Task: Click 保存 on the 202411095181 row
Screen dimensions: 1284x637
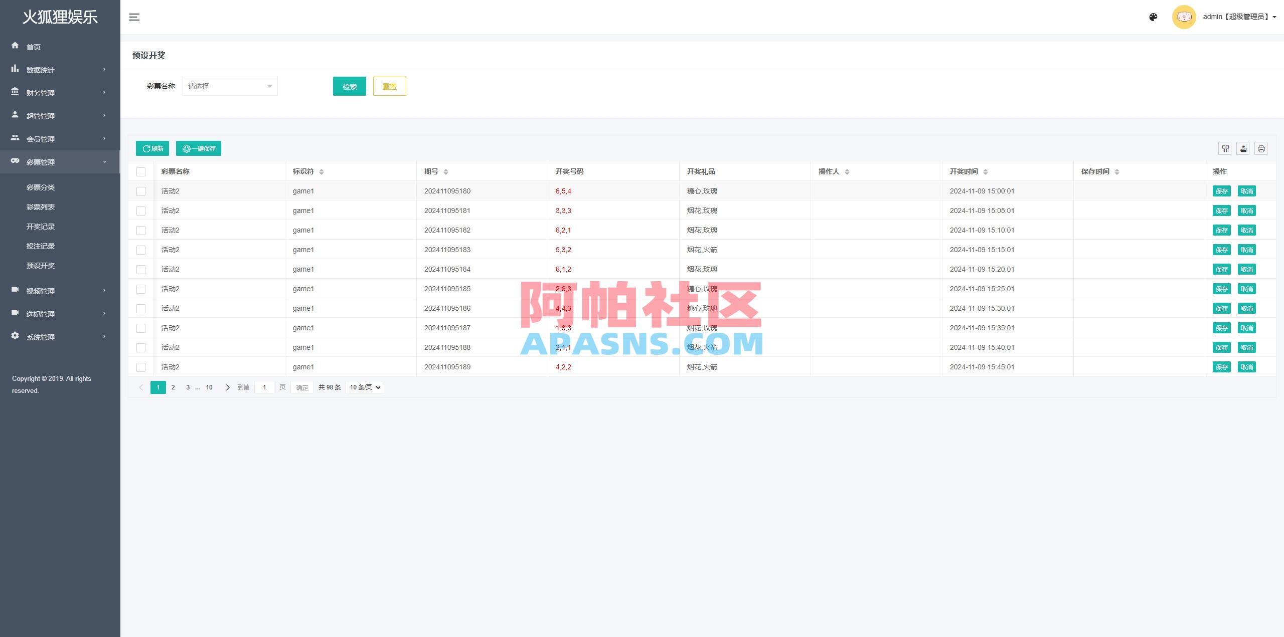Action: [x=1222, y=210]
